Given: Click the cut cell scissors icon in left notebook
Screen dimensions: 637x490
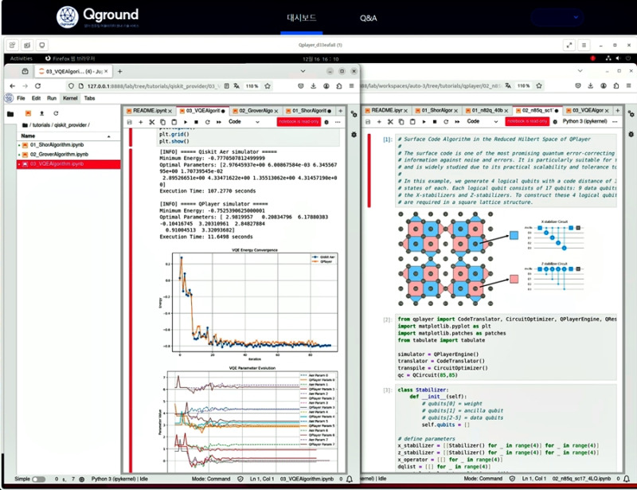Looking at the screenshot, I should point(152,122).
